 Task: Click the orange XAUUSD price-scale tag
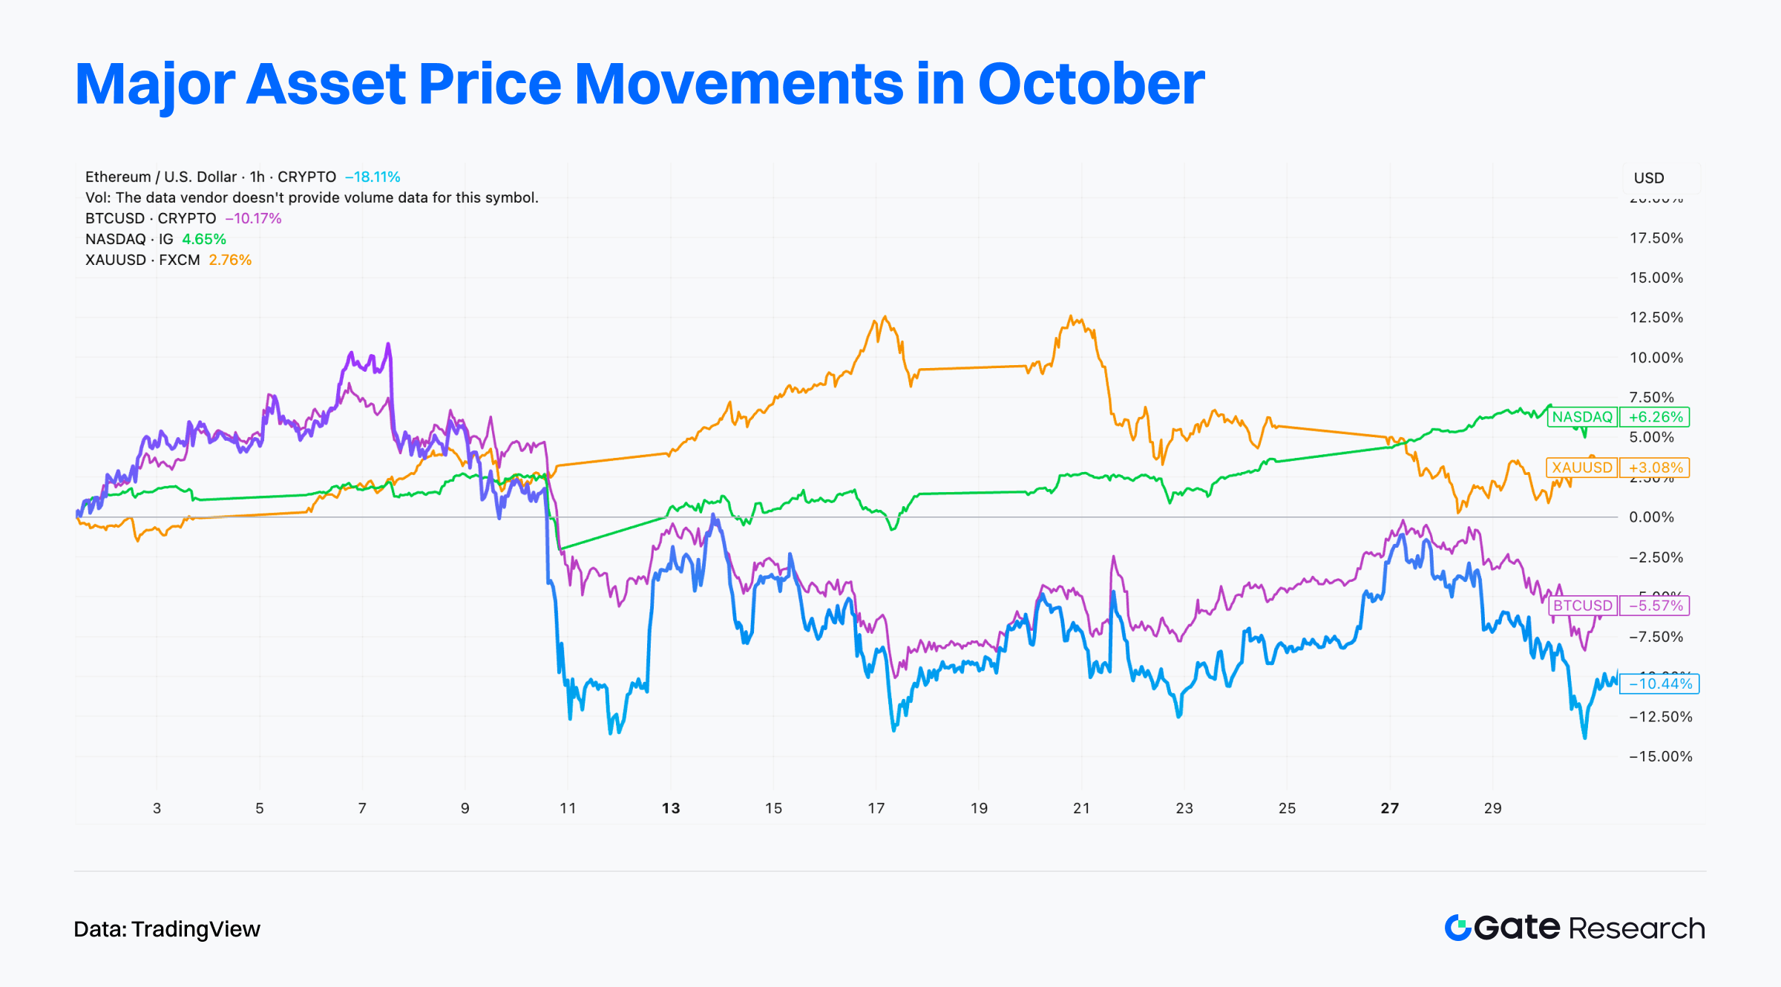pos(1582,468)
